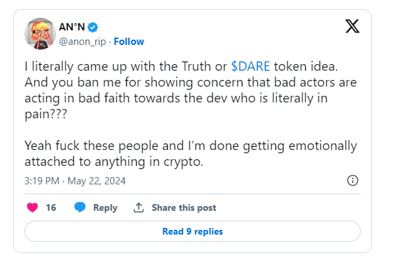Click the Share this post label
The image size is (397, 259).
[x=184, y=208]
